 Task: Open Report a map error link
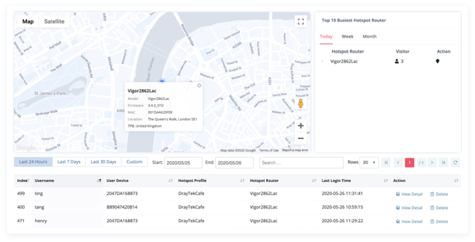click(x=295, y=150)
